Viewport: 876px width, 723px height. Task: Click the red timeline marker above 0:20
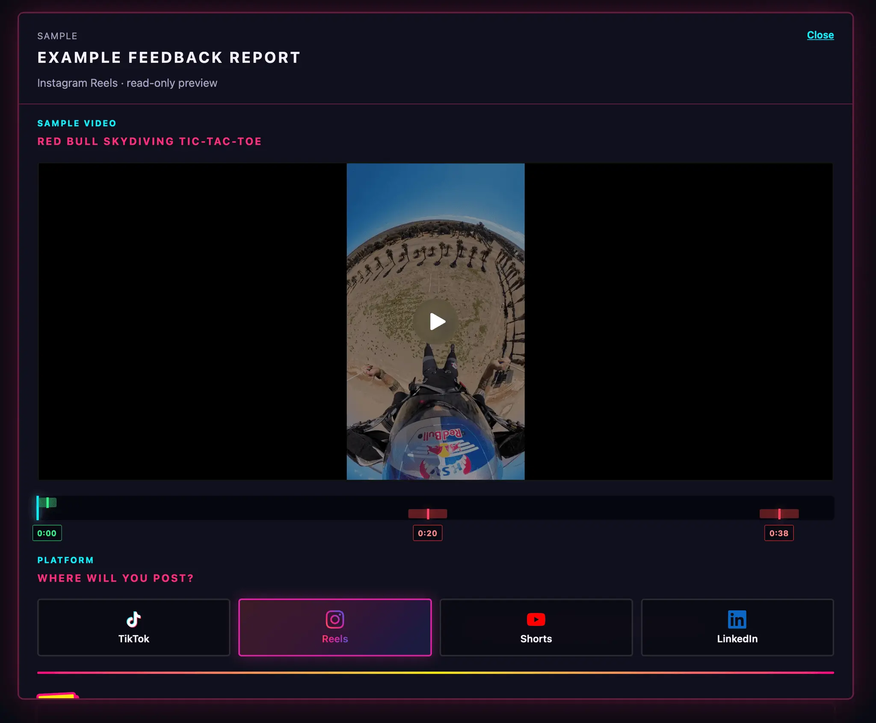[x=428, y=514]
